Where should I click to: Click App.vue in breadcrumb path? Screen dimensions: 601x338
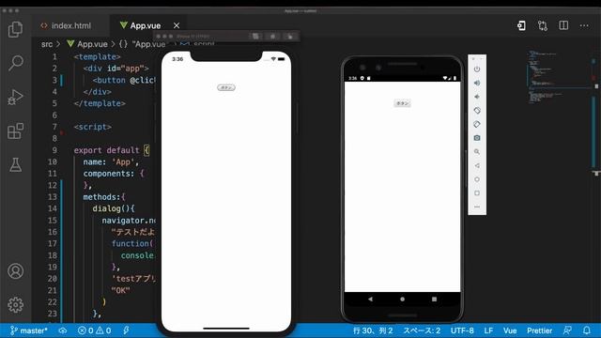92,44
